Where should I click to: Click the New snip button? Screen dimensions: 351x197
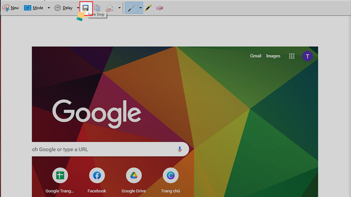[11, 8]
